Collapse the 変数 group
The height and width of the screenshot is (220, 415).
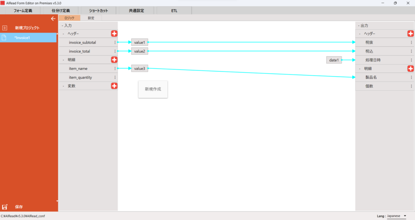click(x=63, y=86)
